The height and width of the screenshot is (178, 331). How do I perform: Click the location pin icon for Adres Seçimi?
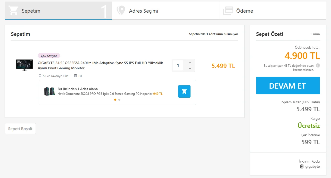click(x=121, y=11)
